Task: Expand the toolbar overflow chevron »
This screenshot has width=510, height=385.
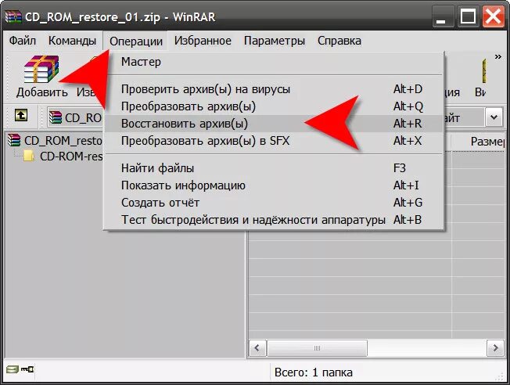Action: 497,57
